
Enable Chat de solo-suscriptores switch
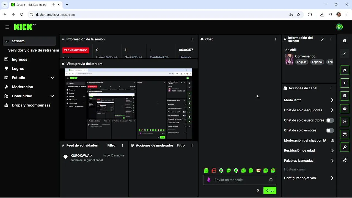330,120
